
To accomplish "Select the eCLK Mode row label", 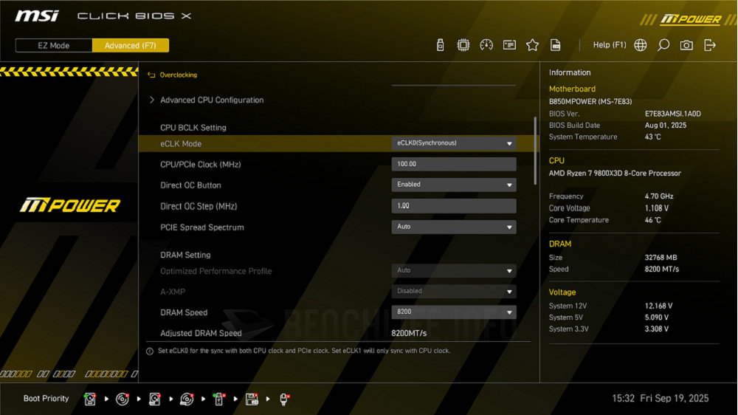I will [181, 144].
